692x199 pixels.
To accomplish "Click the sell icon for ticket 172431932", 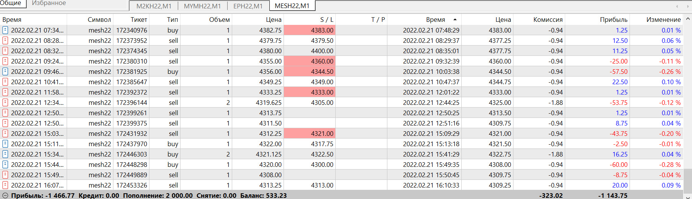I will 5,134.
